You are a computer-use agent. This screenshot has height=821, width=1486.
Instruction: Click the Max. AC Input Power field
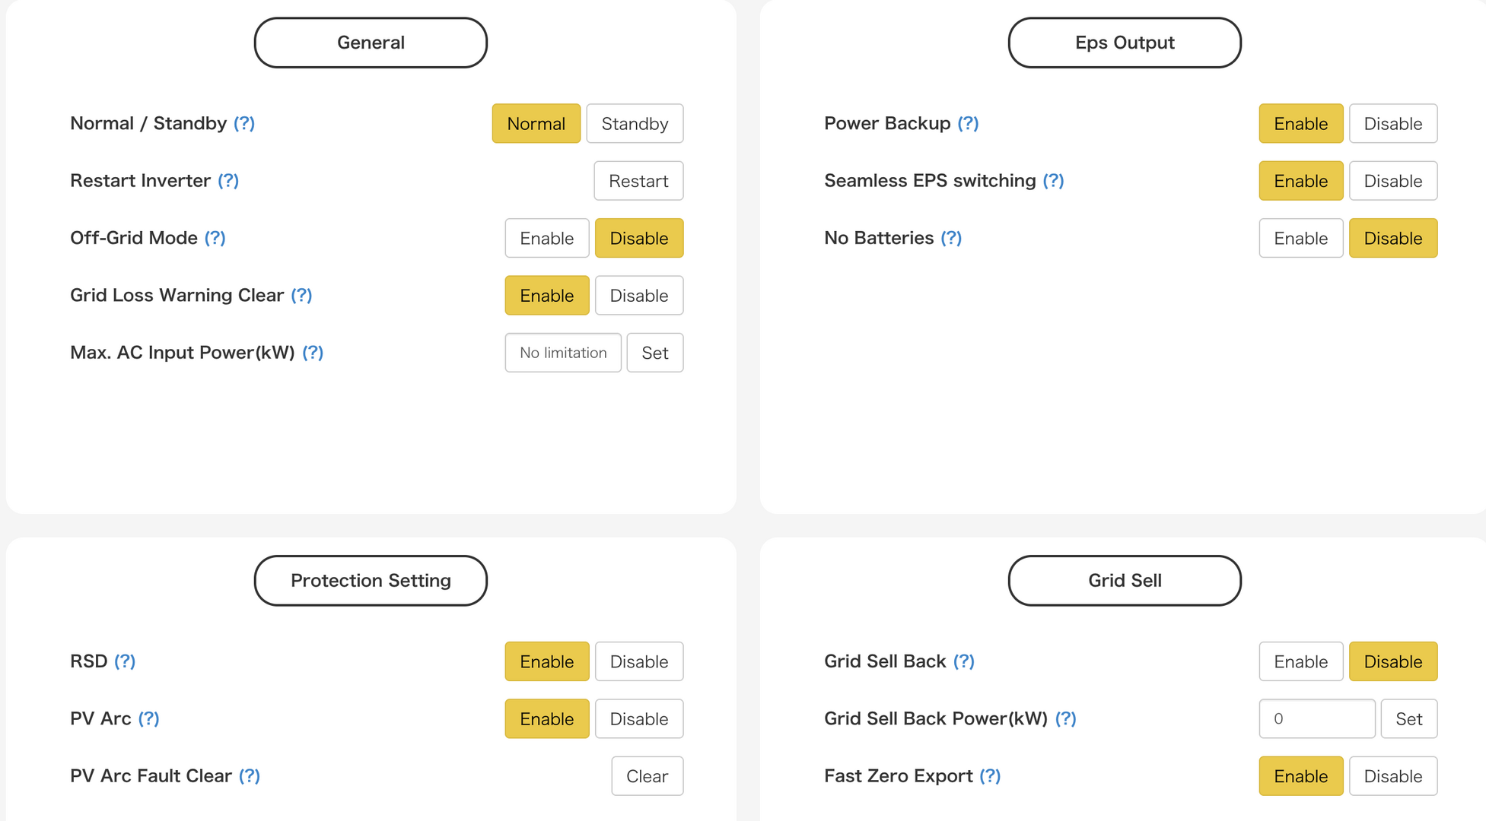(563, 353)
